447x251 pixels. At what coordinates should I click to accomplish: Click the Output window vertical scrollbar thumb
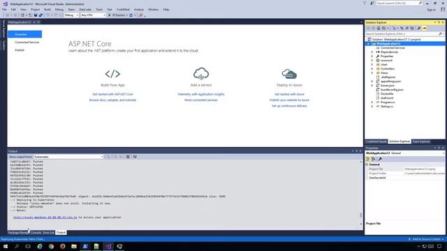point(360,215)
